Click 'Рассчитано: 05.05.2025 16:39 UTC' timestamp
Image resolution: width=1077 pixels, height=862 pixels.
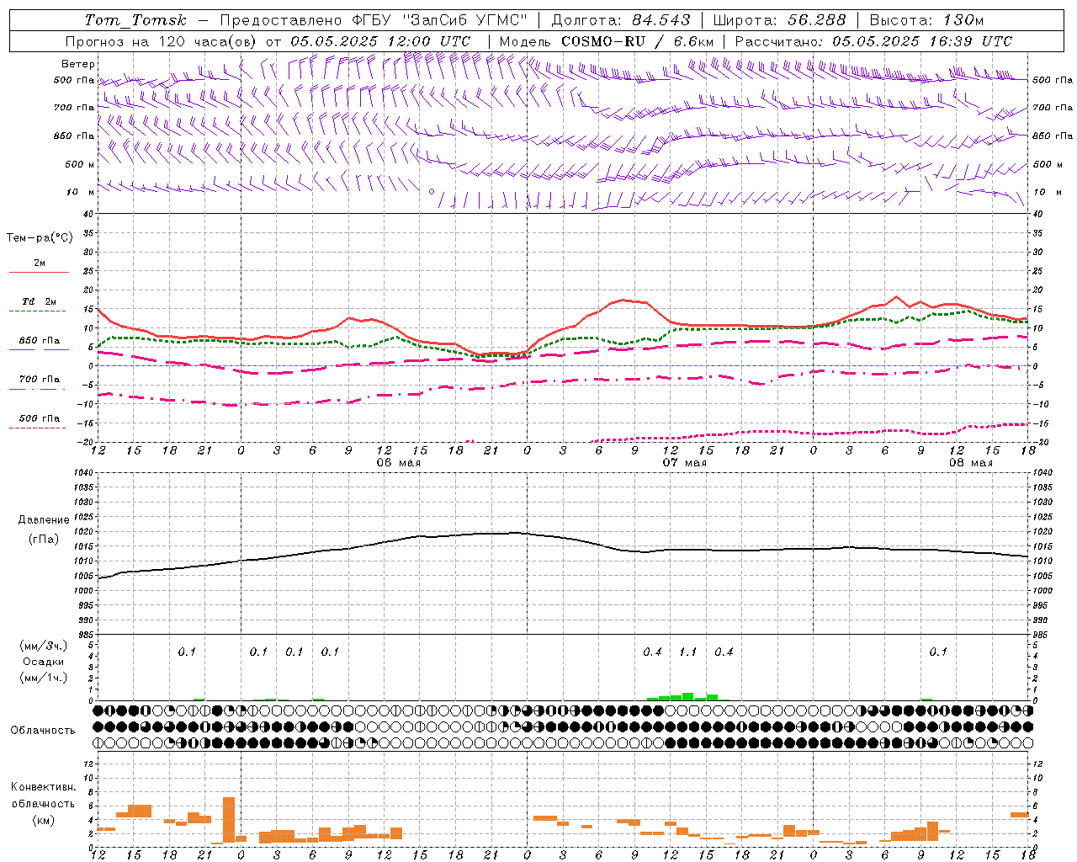pyautogui.click(x=873, y=41)
